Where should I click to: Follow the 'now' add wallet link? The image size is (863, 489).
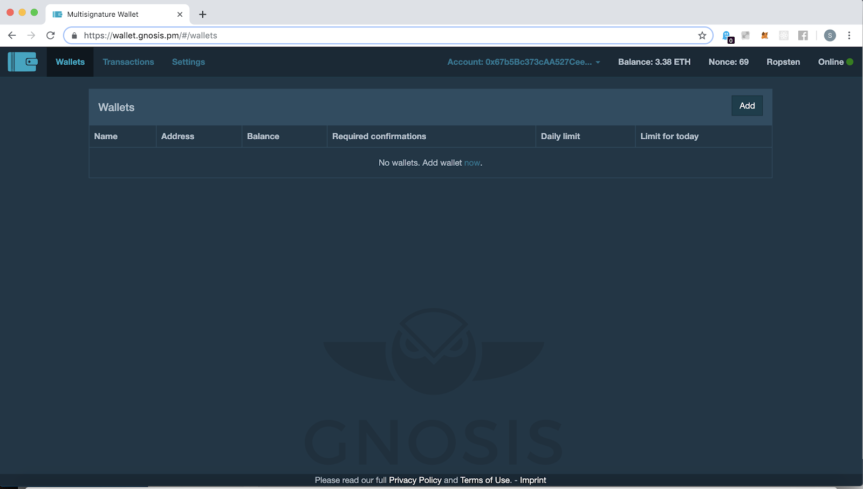(472, 163)
